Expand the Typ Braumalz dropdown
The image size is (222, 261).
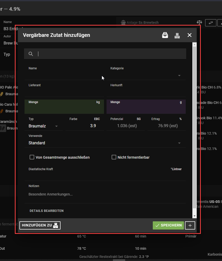(43, 126)
